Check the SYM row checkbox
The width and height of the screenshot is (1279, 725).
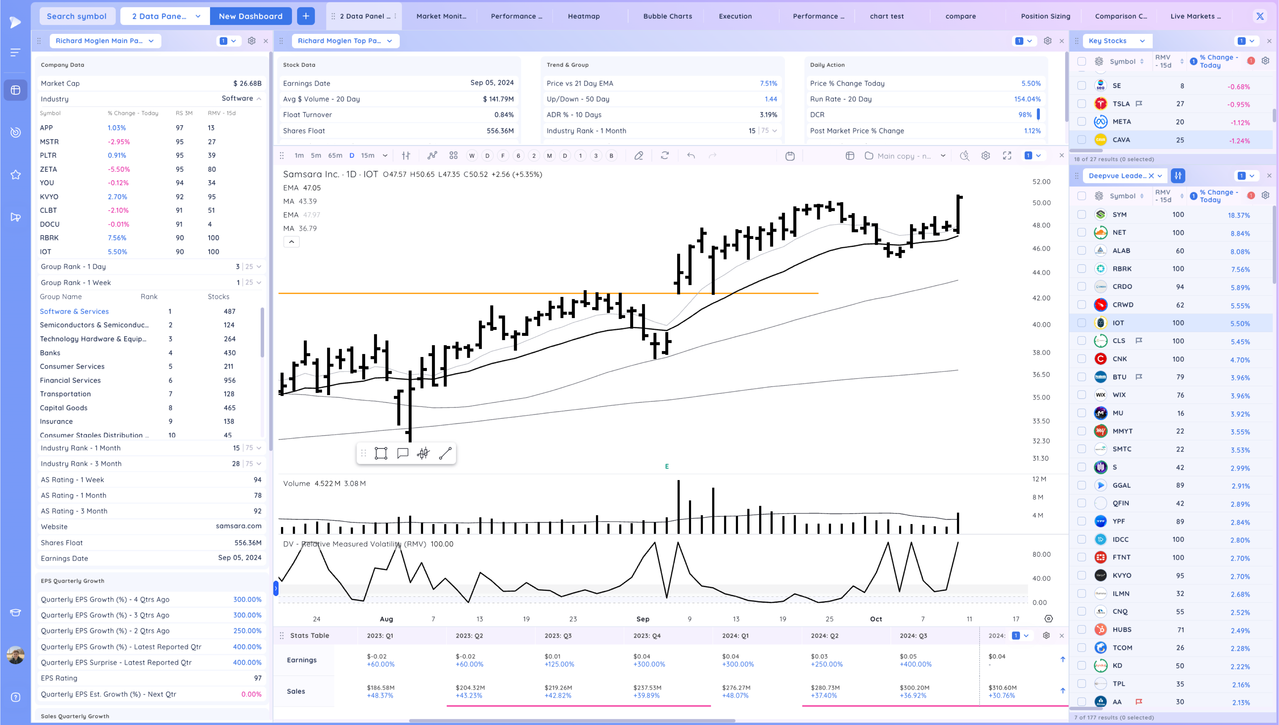[x=1081, y=215]
